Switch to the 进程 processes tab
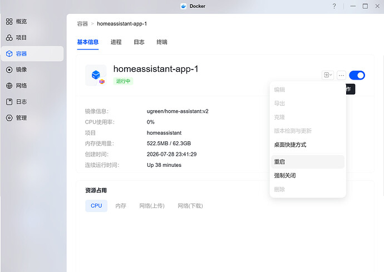Image resolution: width=384 pixels, height=272 pixels. click(116, 42)
